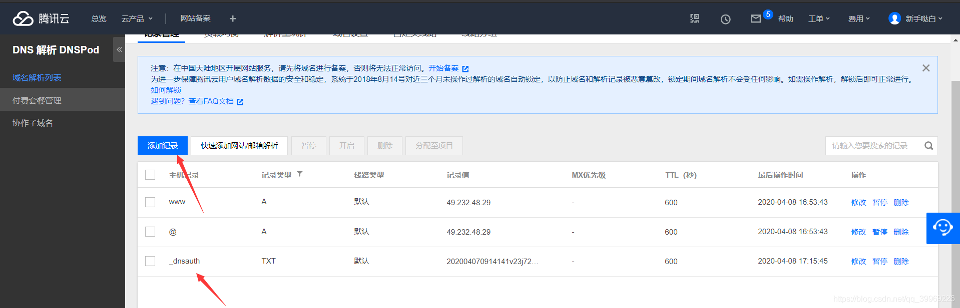Image resolution: width=960 pixels, height=308 pixels.
Task: Expand the 工单 dropdown
Action: (x=819, y=18)
